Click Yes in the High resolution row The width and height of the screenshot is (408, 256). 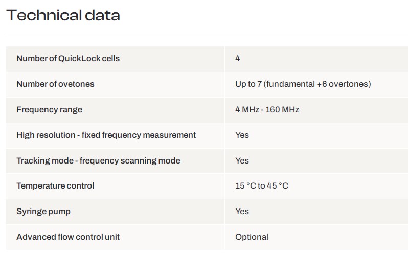coord(242,135)
